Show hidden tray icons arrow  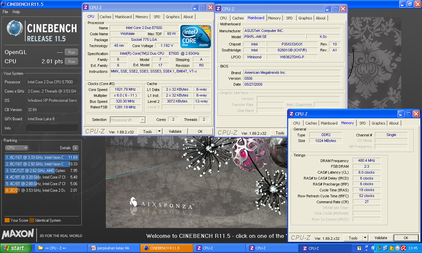click(x=373, y=248)
